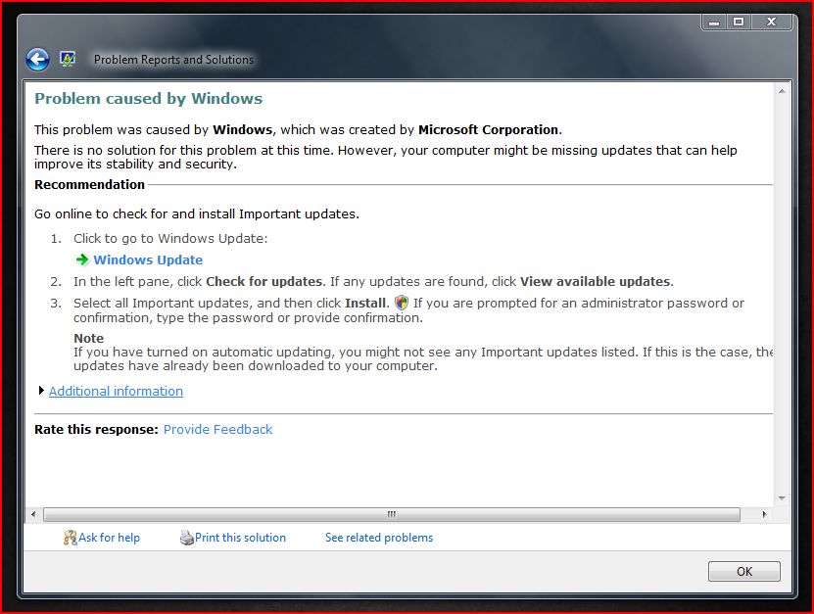Click the vertical scrollbar down arrow
The height and width of the screenshot is (614, 814).
click(781, 497)
